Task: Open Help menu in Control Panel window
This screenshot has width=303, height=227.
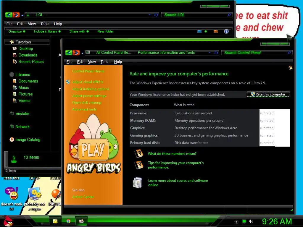Action: coord(118,62)
